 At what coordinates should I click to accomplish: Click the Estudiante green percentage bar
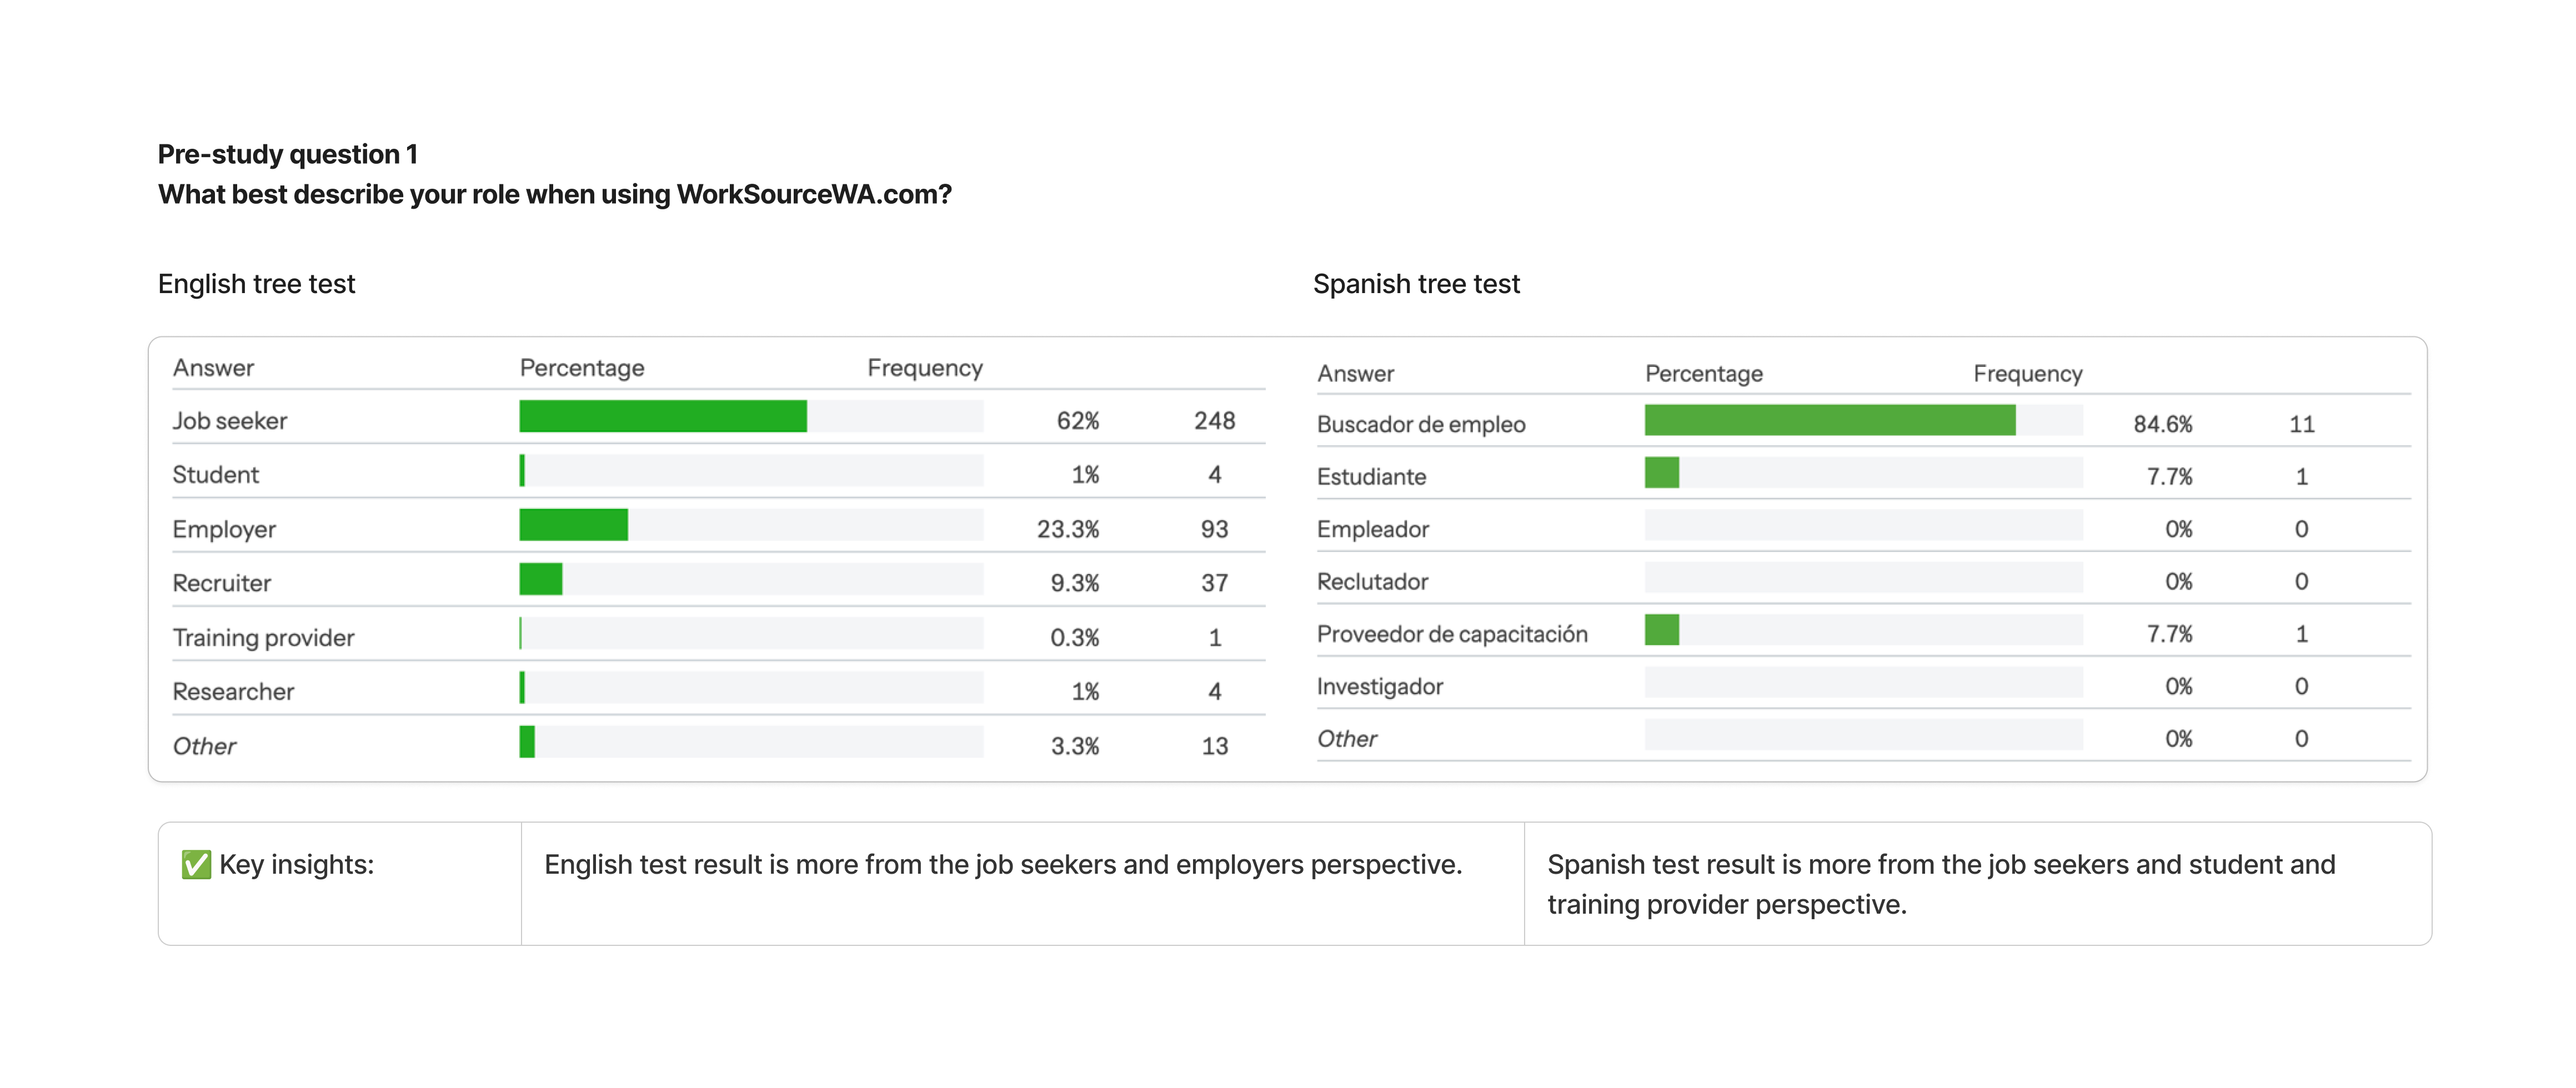tap(1661, 472)
